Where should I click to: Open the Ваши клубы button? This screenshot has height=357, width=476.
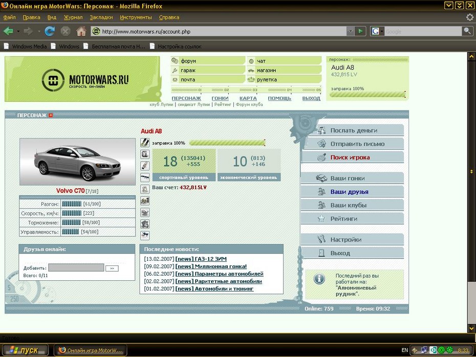click(x=352, y=205)
